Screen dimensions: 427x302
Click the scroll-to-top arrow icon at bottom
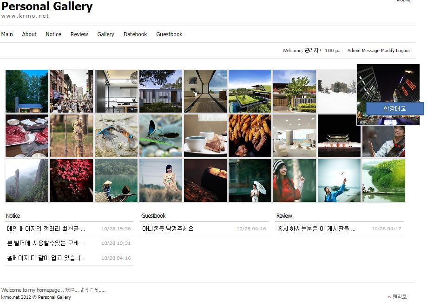pos(389,297)
